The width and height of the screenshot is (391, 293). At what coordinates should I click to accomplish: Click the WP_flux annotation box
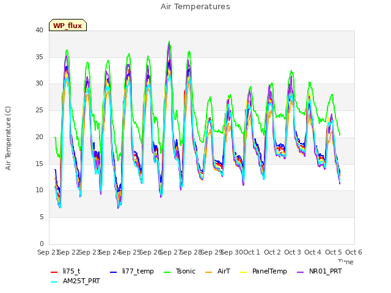tap(68, 25)
